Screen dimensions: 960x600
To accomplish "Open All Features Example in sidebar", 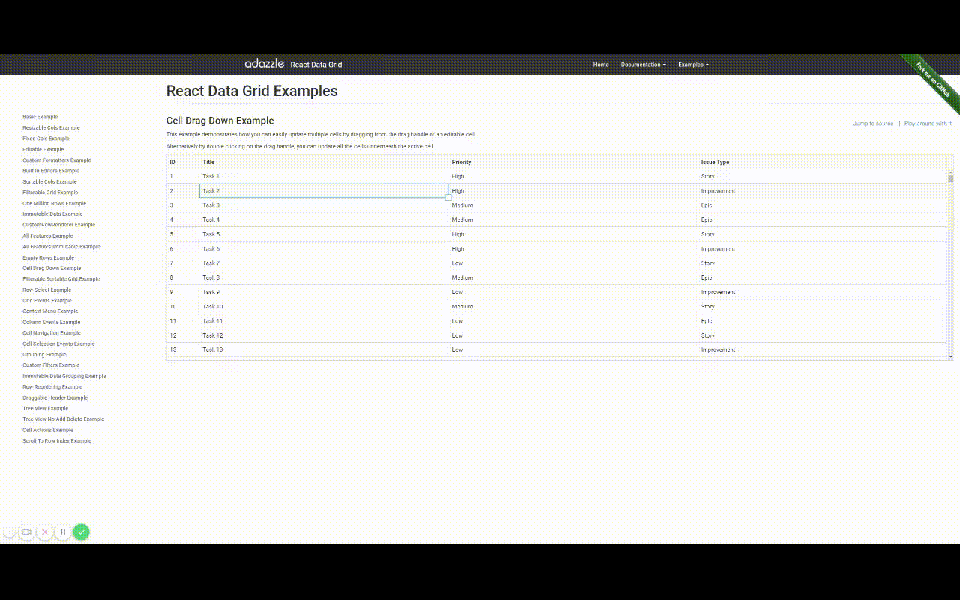I will (48, 235).
